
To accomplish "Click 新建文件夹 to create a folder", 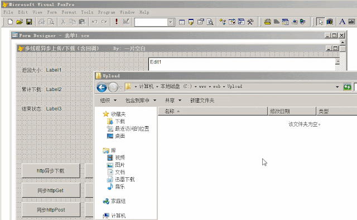I will click(202, 100).
